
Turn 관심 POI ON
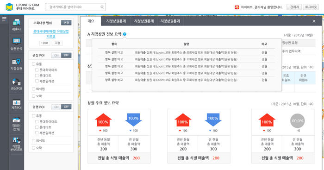pyautogui.click(x=56, y=55)
